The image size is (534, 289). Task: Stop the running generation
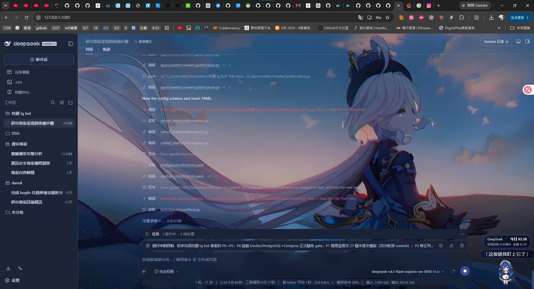click(465, 271)
